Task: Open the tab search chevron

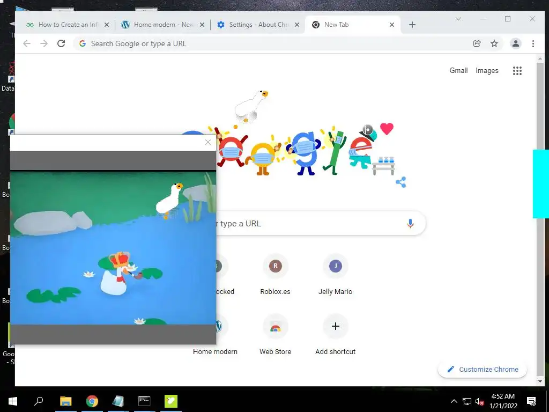Action: click(x=458, y=19)
